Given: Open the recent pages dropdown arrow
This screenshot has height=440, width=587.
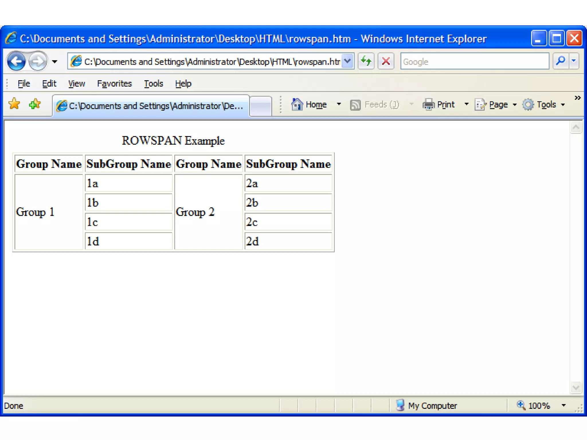Looking at the screenshot, I should pyautogui.click(x=54, y=61).
